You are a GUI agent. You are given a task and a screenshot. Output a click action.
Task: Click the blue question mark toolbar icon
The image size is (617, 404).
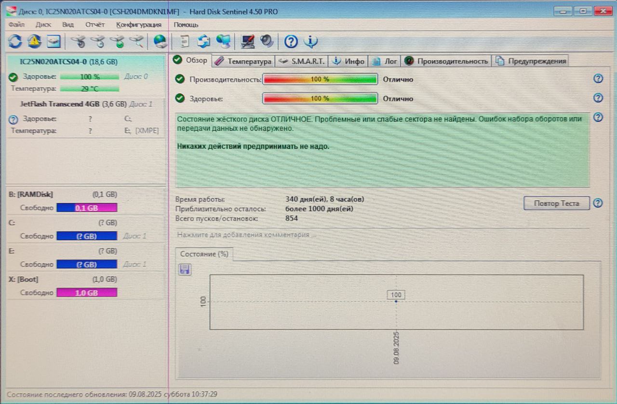coord(291,42)
